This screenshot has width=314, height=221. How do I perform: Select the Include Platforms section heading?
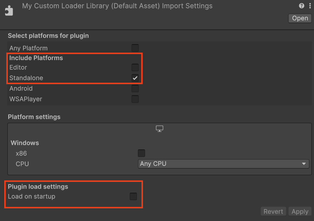36,58
